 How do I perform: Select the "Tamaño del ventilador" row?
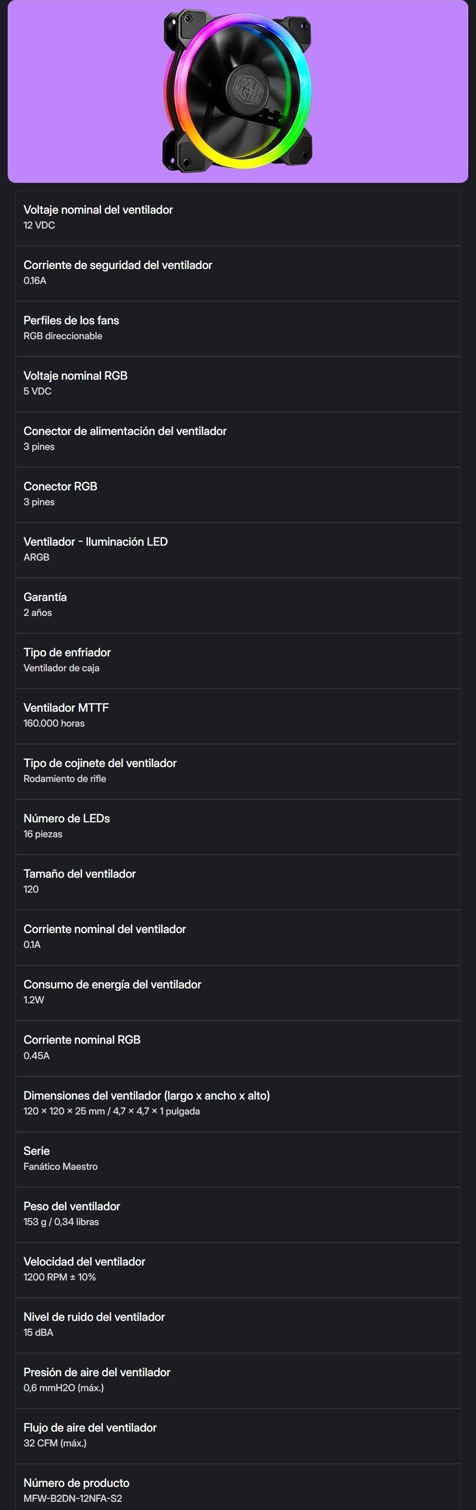coord(238,882)
